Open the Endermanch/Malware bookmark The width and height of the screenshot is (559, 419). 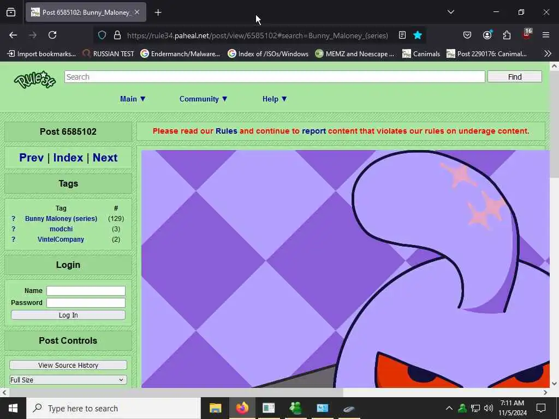point(180,54)
